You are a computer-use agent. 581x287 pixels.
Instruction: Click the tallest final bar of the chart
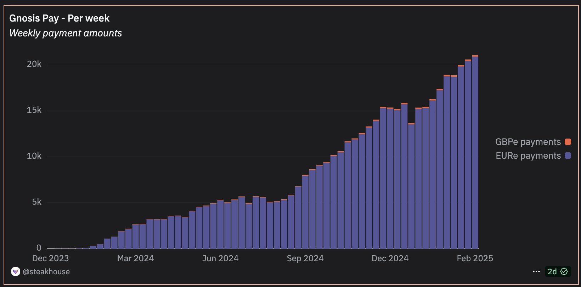475,152
